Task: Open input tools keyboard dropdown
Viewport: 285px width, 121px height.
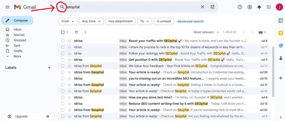Action: tap(262, 32)
